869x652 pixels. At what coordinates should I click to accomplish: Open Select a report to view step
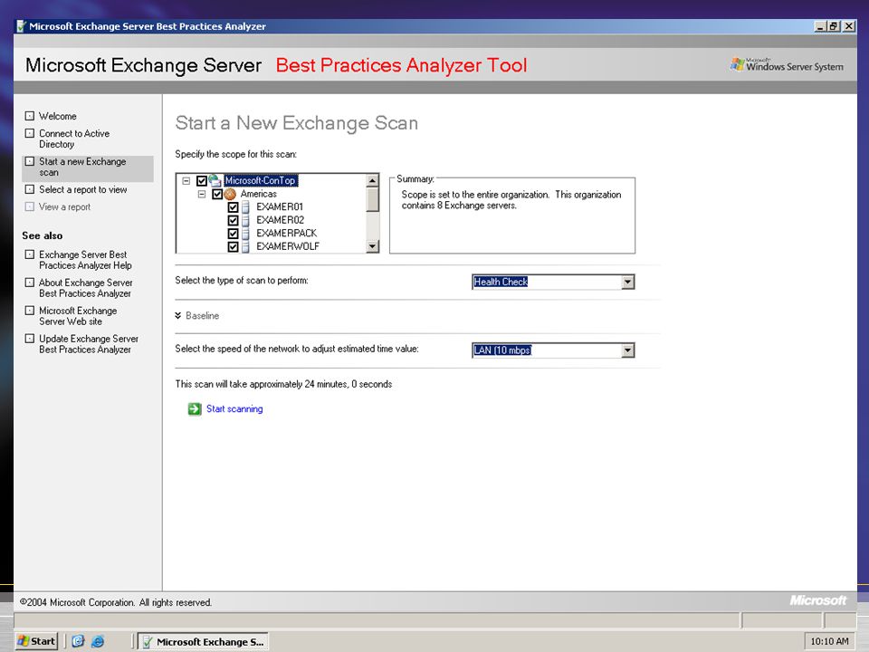point(83,189)
